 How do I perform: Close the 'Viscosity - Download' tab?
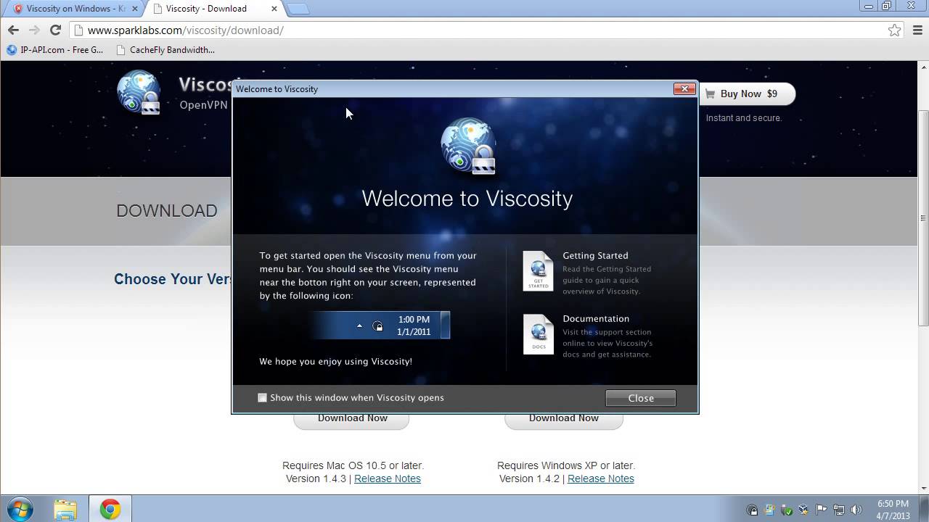tap(274, 9)
